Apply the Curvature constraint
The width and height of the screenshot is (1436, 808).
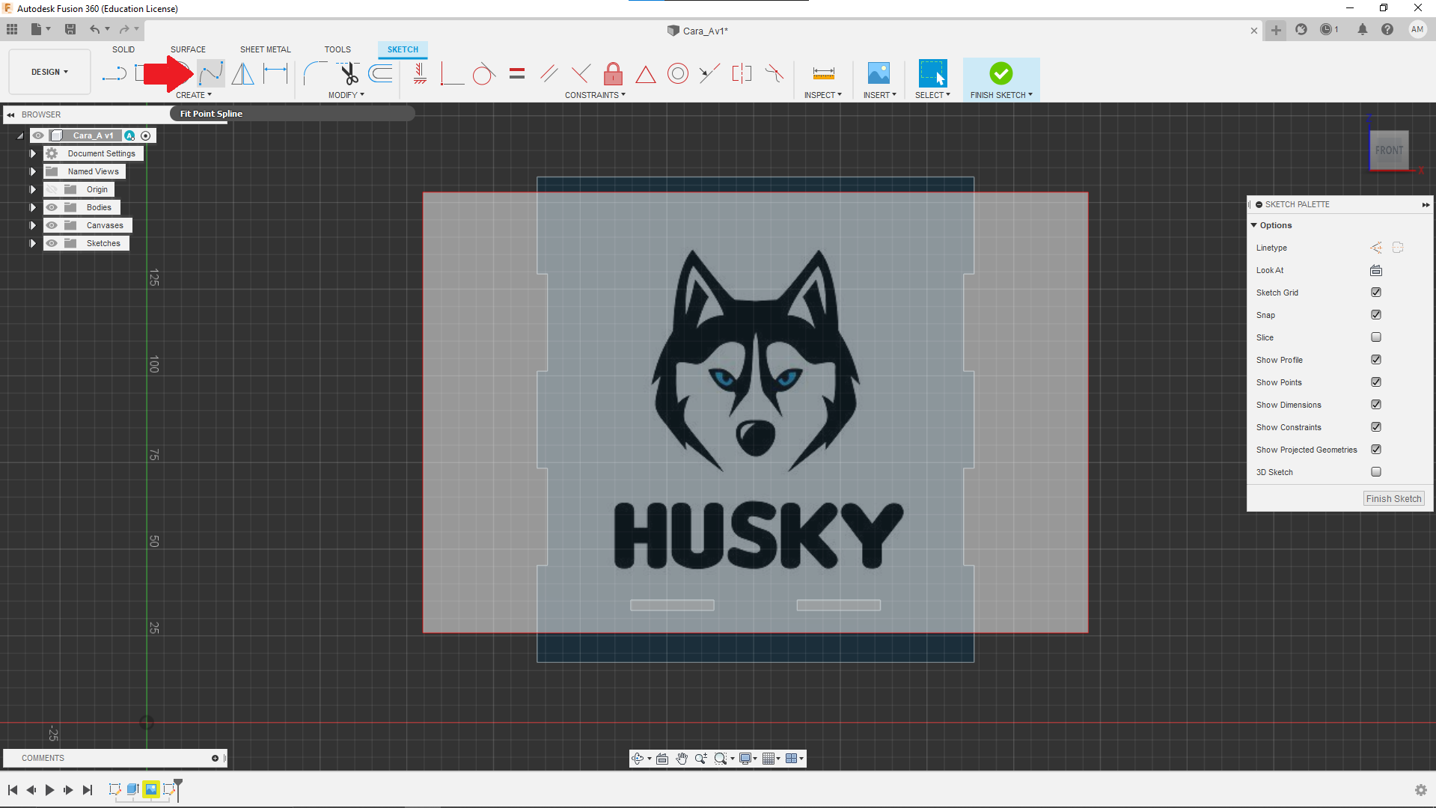774,73
